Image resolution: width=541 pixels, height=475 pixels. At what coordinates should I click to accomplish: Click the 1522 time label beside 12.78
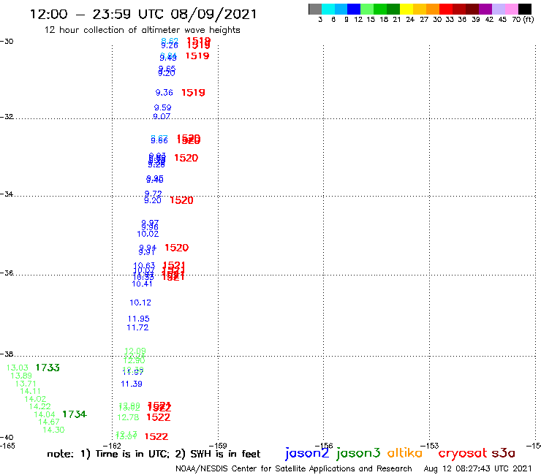(x=159, y=417)
